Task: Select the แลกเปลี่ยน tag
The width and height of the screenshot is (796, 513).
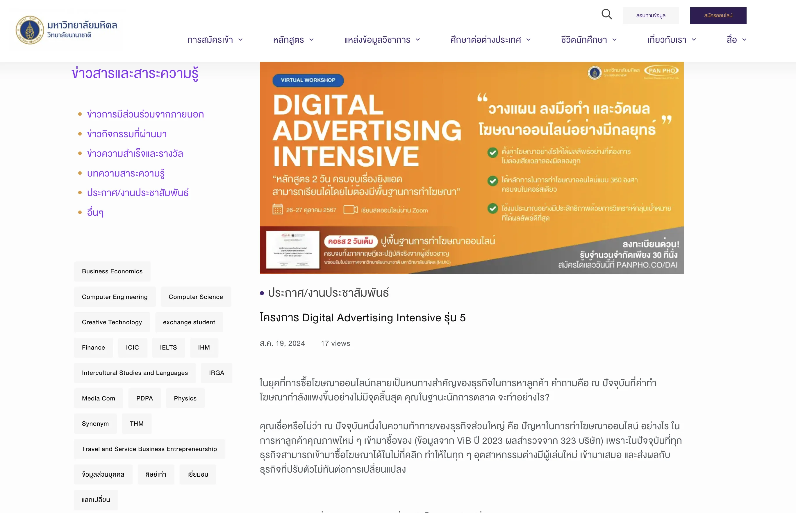Action: point(96,500)
